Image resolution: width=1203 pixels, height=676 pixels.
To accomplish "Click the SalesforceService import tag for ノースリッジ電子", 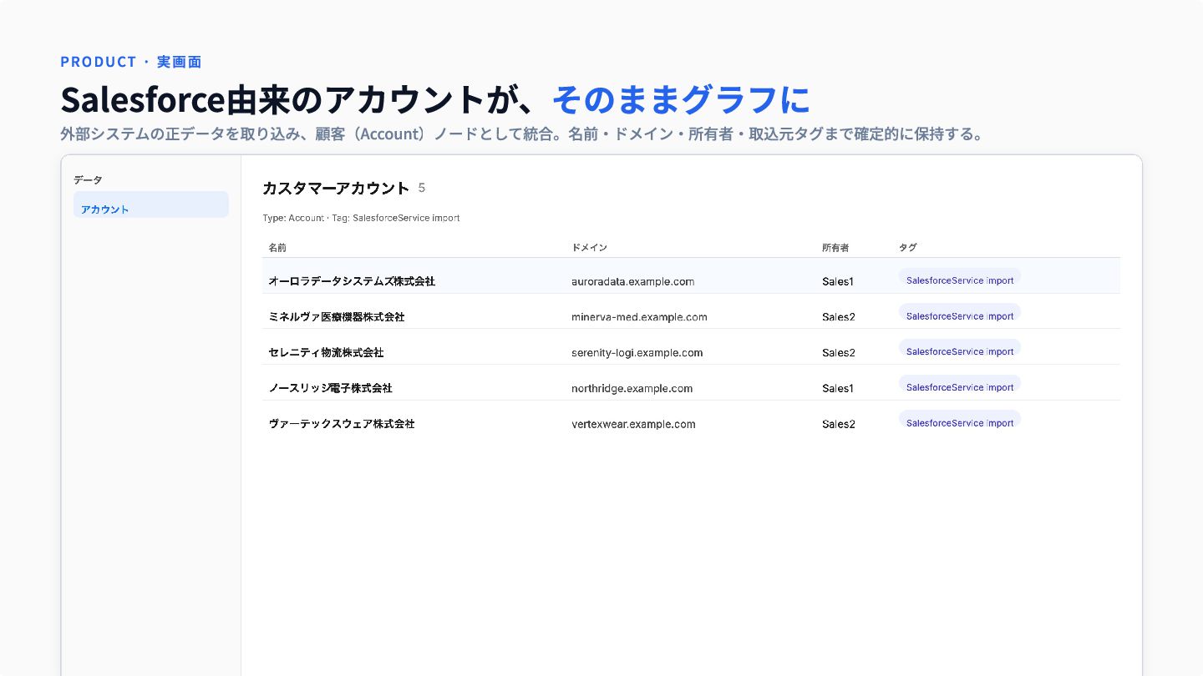I will click(960, 386).
